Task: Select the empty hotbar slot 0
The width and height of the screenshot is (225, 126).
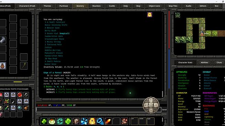Action: pyautogui.click(x=116, y=121)
